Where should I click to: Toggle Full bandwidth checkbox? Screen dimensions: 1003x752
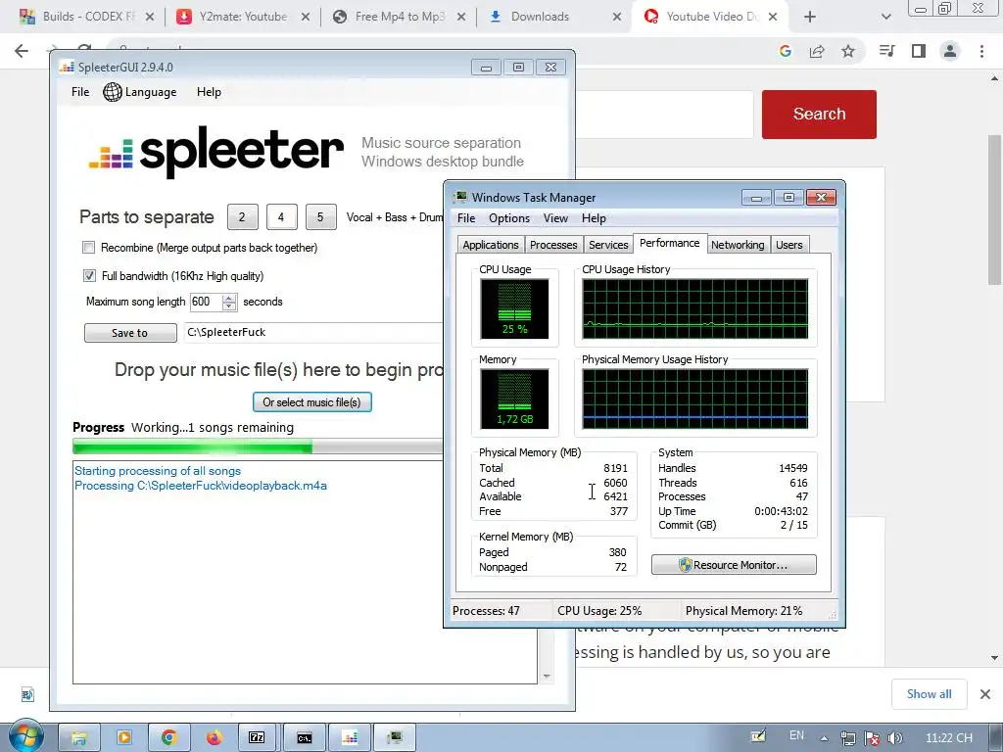(x=89, y=275)
